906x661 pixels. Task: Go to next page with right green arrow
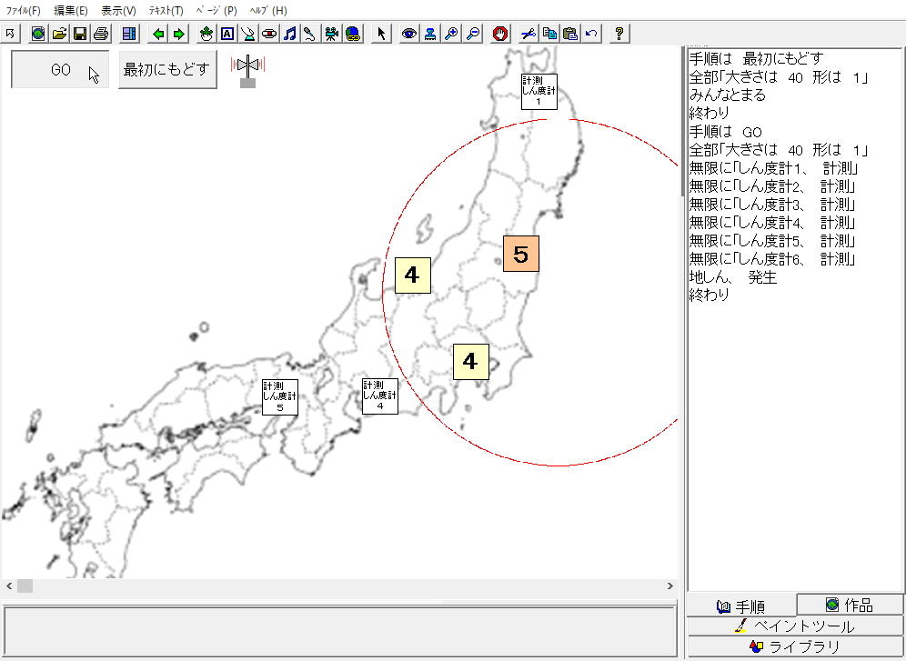coord(178,34)
